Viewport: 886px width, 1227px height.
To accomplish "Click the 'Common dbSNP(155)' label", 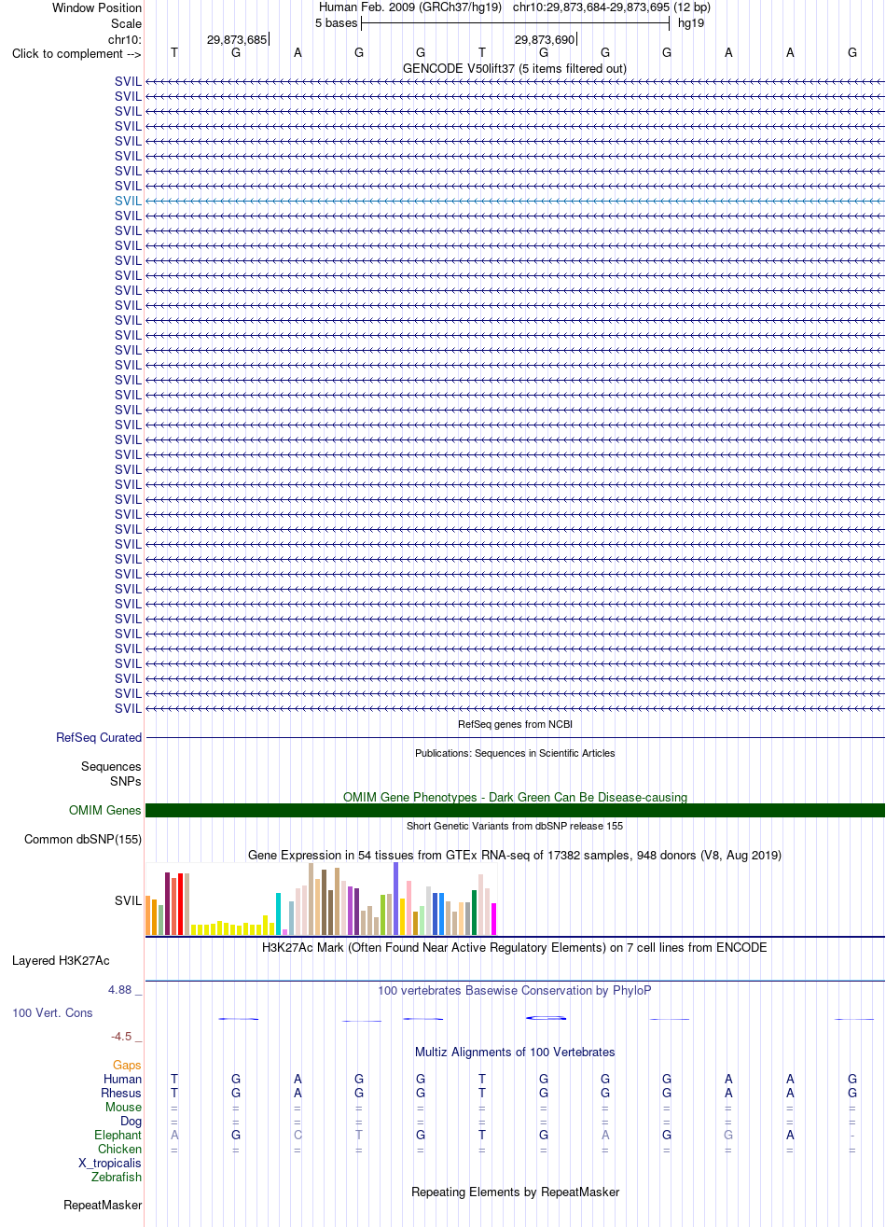I will coord(83,839).
